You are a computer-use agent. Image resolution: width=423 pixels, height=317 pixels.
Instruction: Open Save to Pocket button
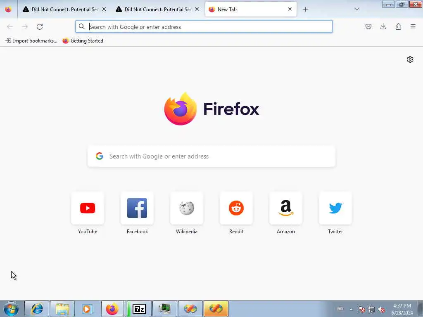pos(368,26)
